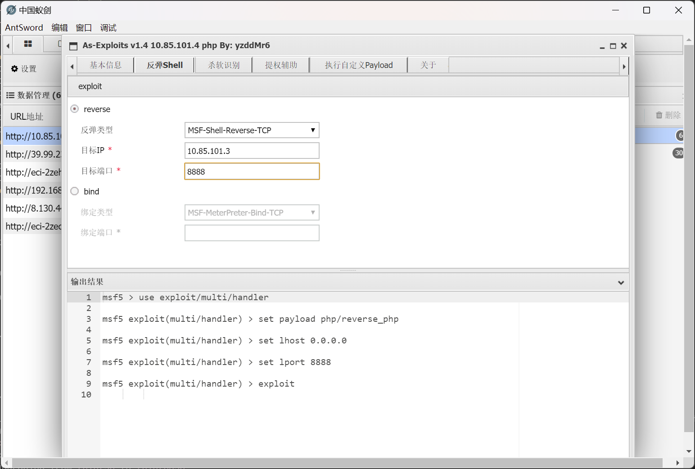Image resolution: width=695 pixels, height=469 pixels.
Task: Open the 调试 menu
Action: (x=108, y=27)
